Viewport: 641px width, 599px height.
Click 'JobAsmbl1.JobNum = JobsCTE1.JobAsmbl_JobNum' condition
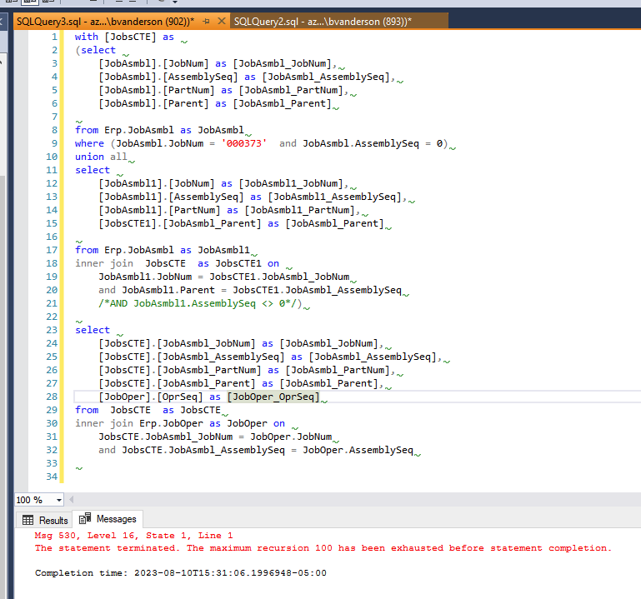point(224,277)
